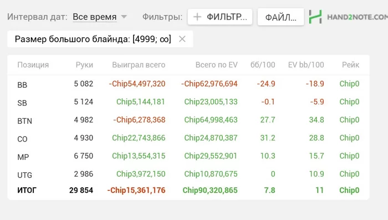Sort by the Руки column header
This screenshot has width=388, height=220.
84,65
